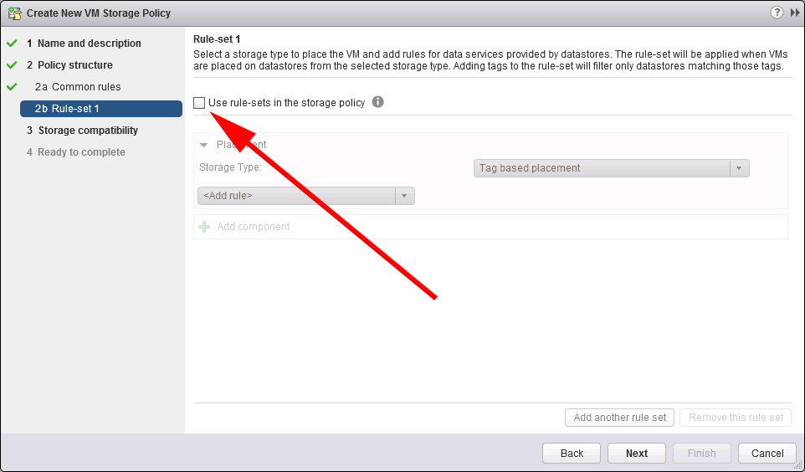Open the Tag based placement dropdown
The width and height of the screenshot is (805, 472).
[x=611, y=168]
